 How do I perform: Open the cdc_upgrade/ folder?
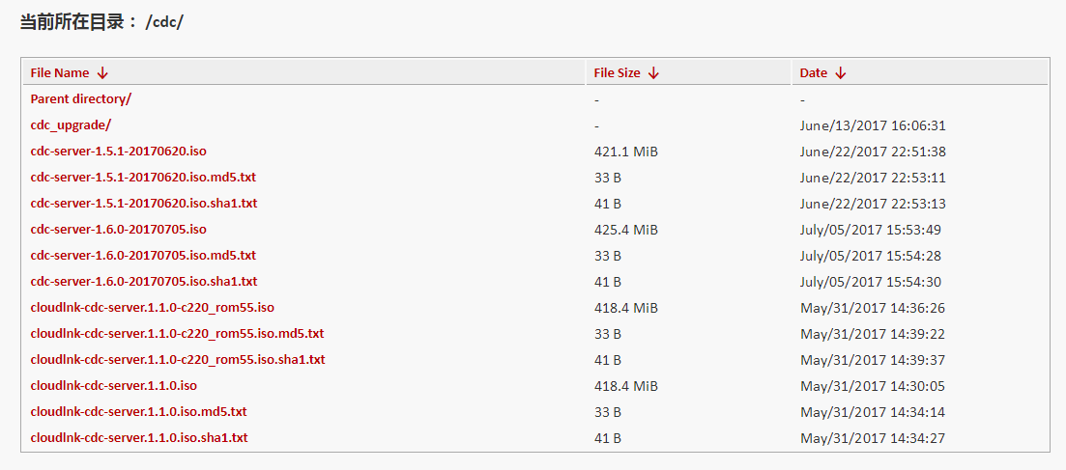(x=71, y=125)
